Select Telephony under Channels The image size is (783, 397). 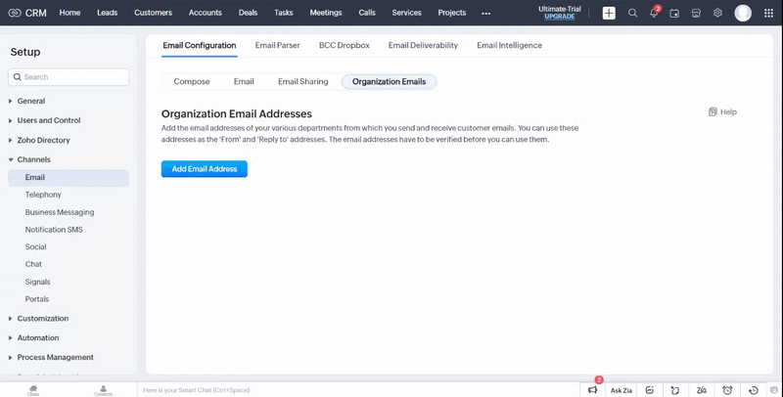(x=43, y=195)
